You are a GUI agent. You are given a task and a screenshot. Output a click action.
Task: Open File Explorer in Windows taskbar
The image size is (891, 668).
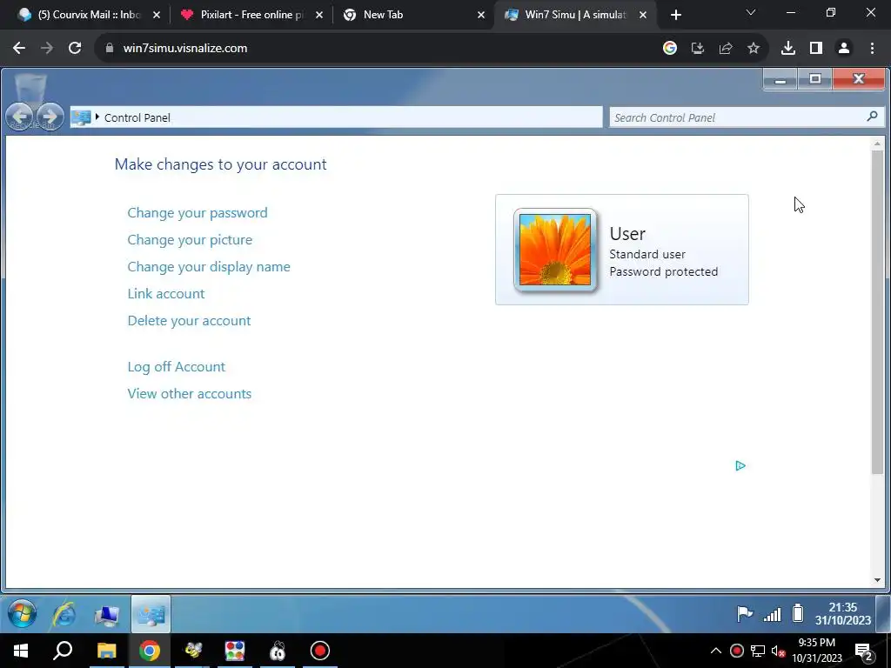coord(106,651)
